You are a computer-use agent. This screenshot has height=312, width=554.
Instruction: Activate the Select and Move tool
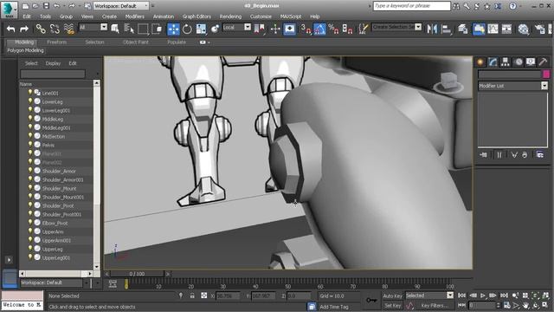click(173, 29)
